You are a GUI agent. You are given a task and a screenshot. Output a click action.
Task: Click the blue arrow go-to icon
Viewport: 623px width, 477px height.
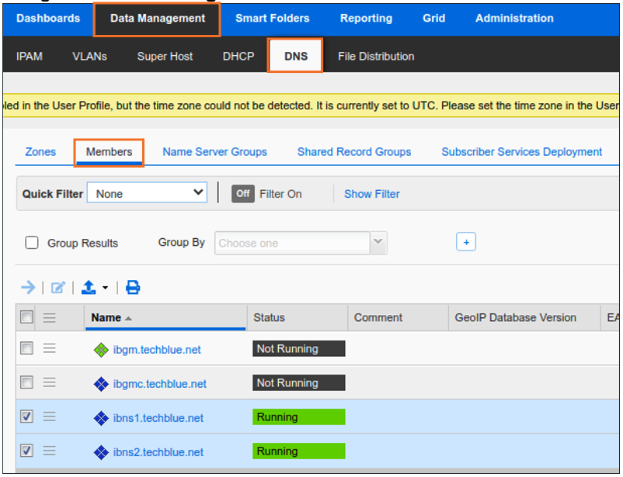[28, 288]
